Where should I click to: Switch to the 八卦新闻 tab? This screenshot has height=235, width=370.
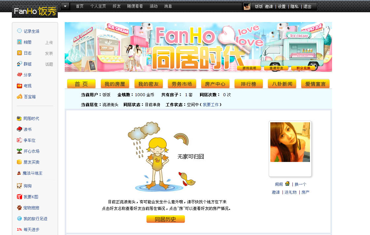coord(282,84)
